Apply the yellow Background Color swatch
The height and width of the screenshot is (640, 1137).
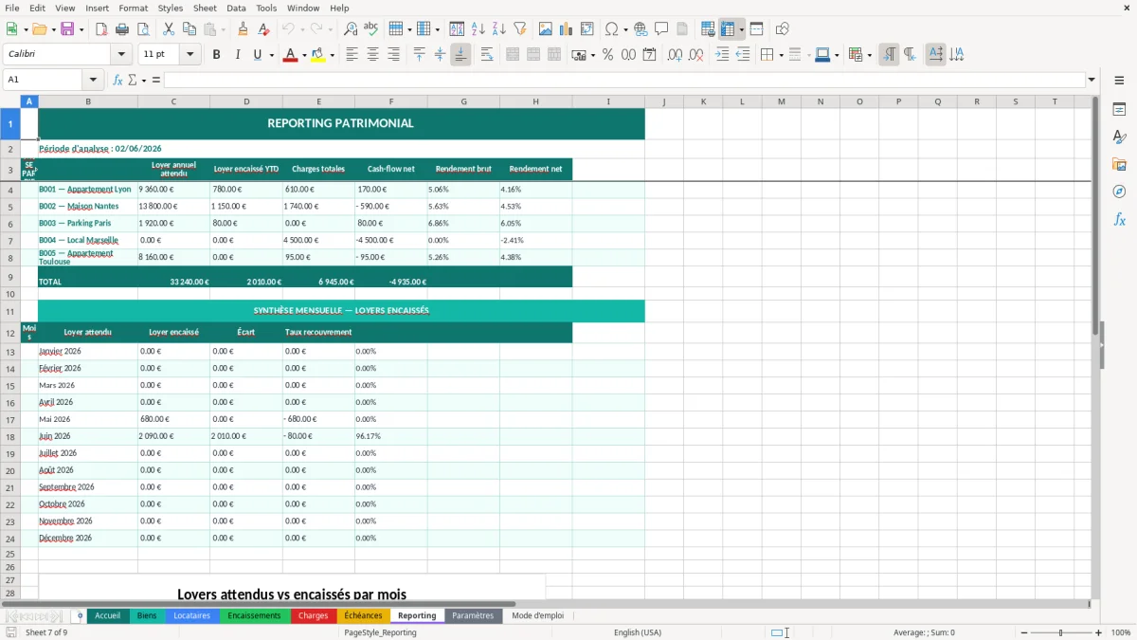tap(317, 55)
